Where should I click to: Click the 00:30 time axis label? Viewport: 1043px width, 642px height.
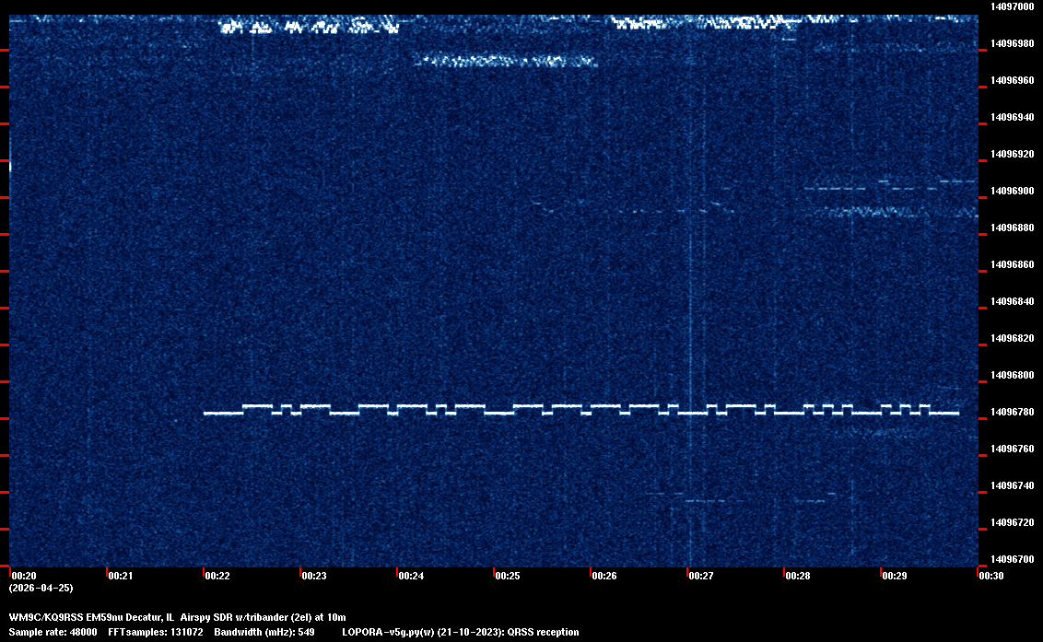991,576
